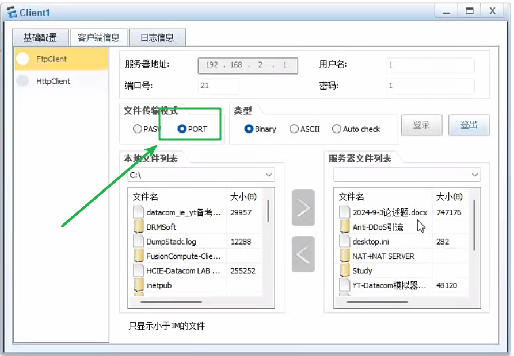Click the 登录 login button

(x=421, y=125)
